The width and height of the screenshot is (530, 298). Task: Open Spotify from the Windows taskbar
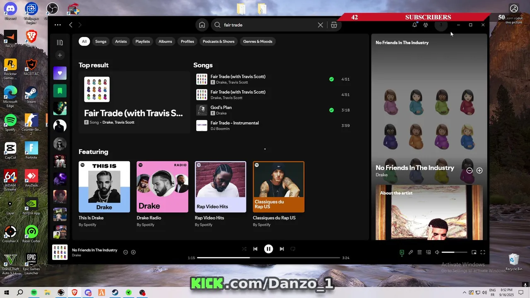34,293
